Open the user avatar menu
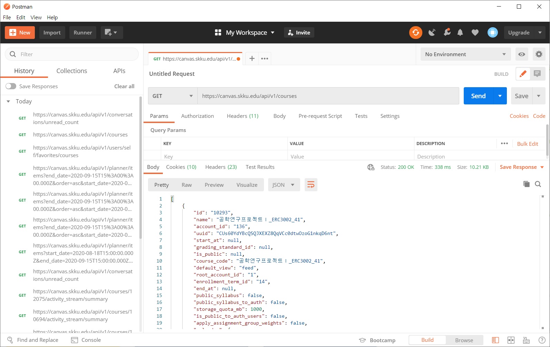The image size is (550, 347). click(493, 32)
